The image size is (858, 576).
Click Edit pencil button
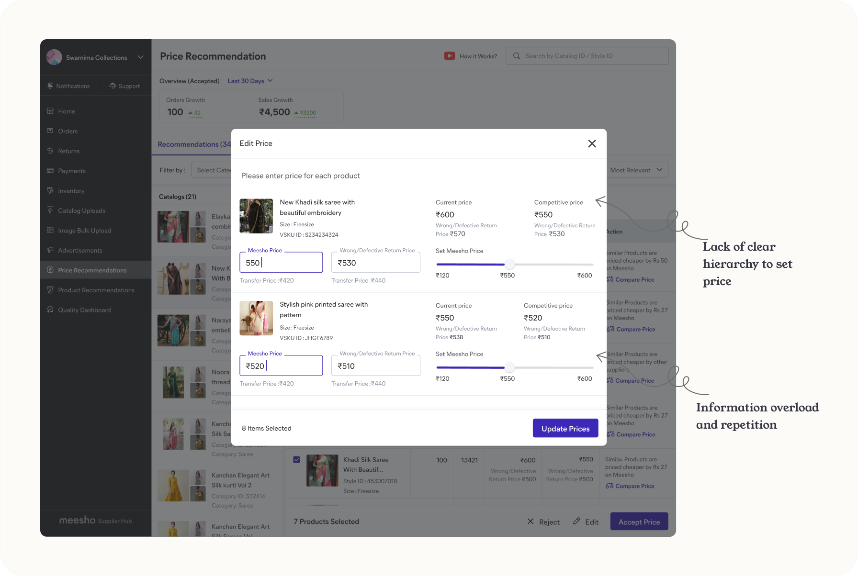[586, 522]
